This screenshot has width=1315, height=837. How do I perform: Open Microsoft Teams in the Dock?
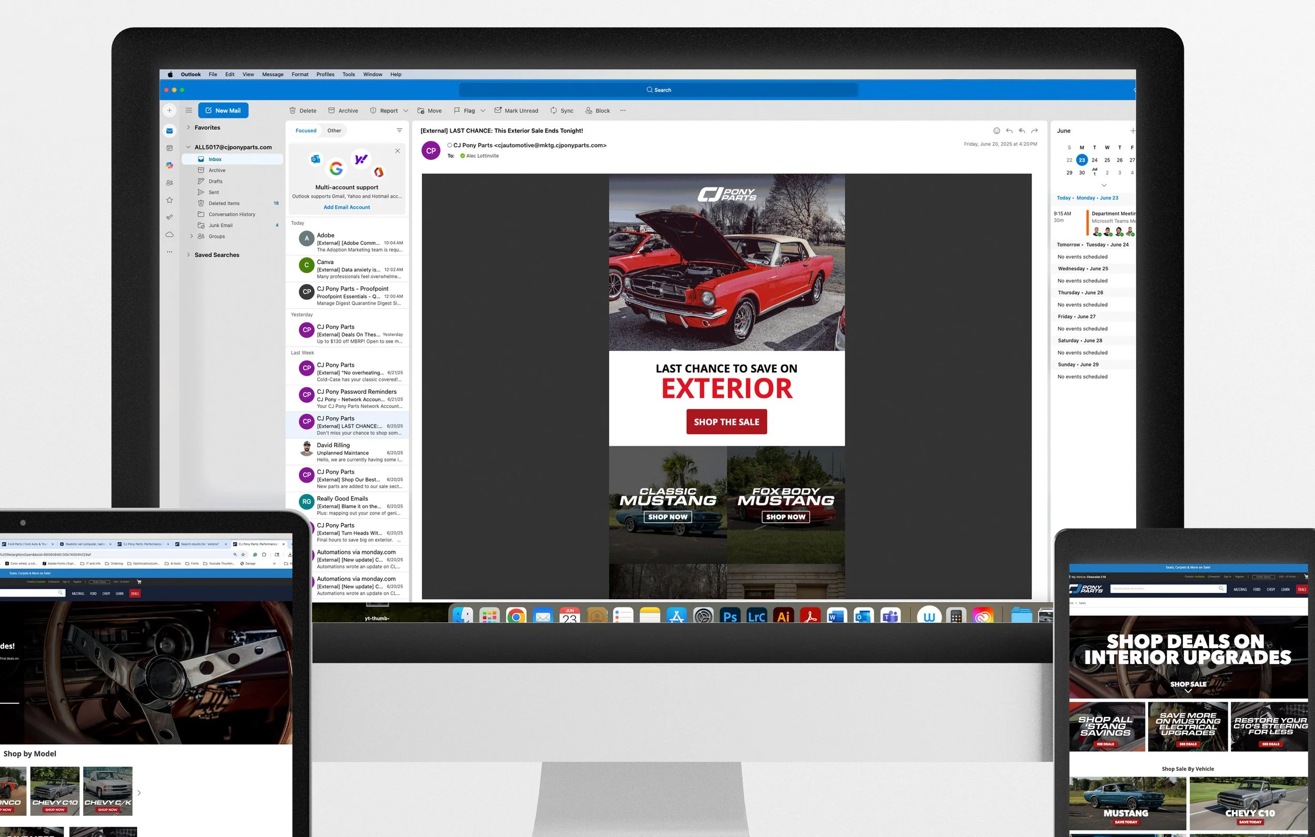tap(890, 616)
